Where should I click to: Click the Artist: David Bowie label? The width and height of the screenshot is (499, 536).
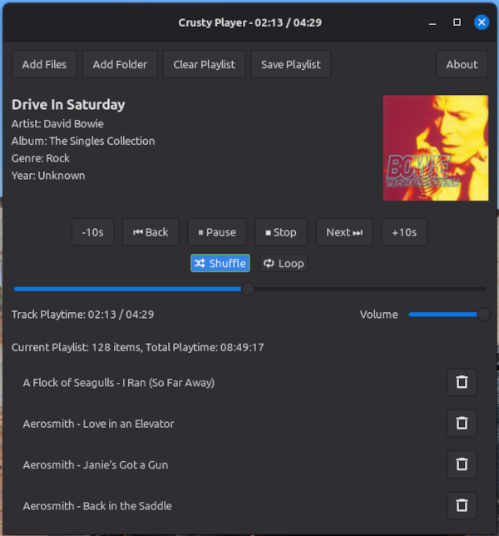[57, 123]
